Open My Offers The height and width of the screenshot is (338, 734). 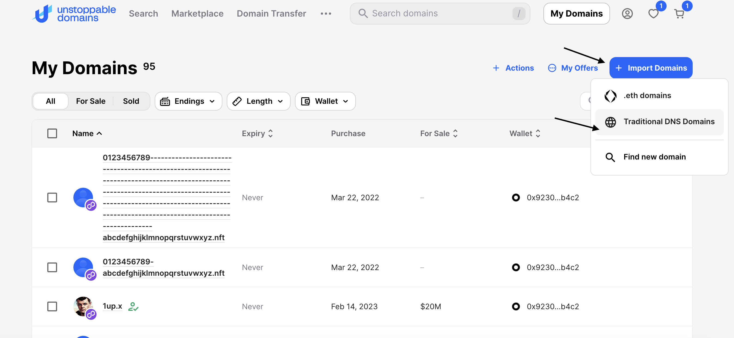[x=573, y=68]
